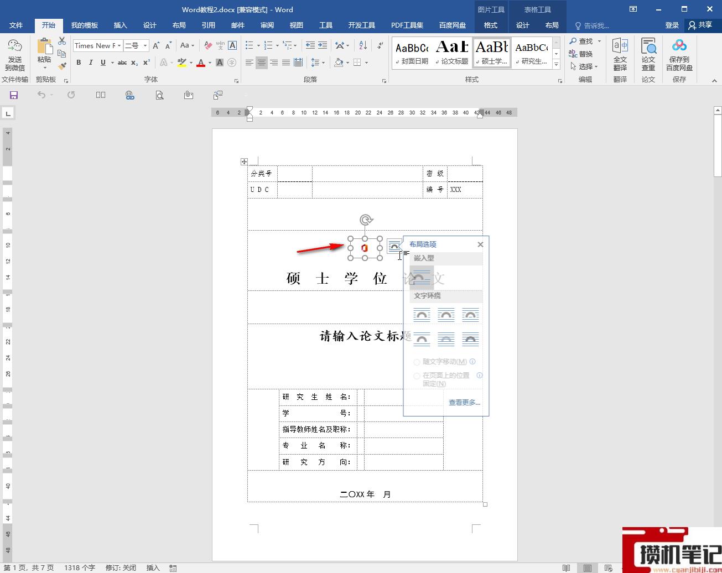
Task: Click the Copy icon in clipboard group
Action: (x=62, y=54)
